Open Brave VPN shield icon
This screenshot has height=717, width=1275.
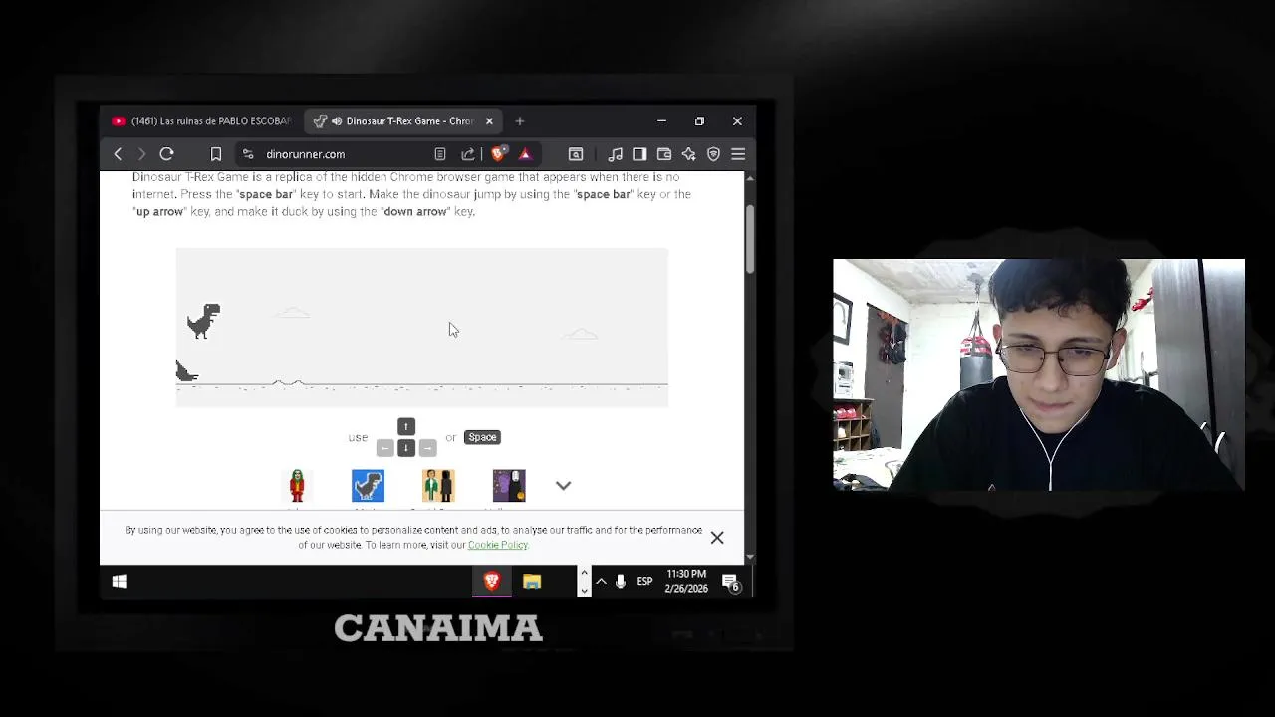coord(713,154)
